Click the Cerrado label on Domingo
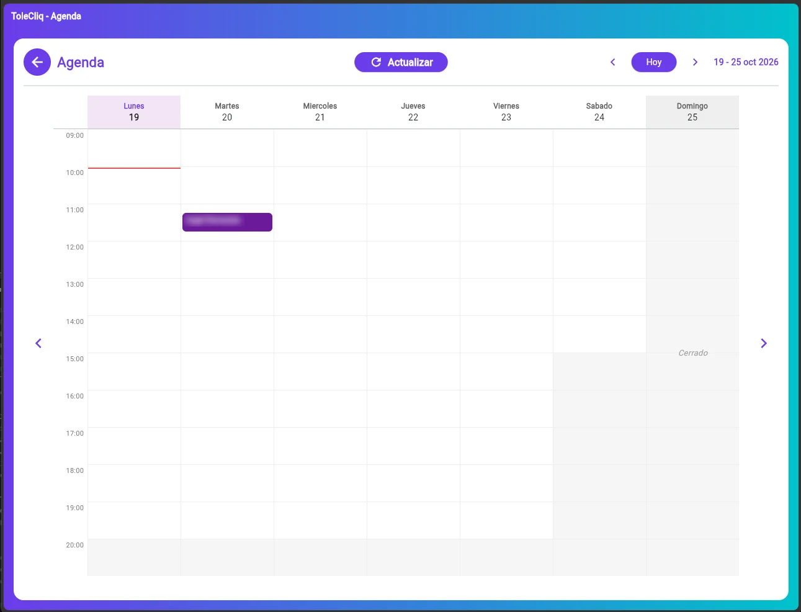 coord(693,353)
